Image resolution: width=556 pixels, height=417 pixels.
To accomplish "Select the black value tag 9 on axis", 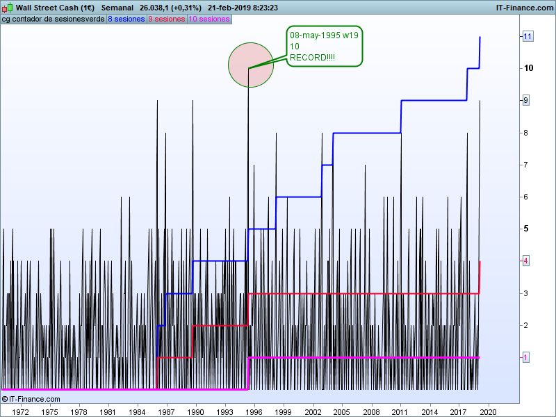I will click(527, 101).
